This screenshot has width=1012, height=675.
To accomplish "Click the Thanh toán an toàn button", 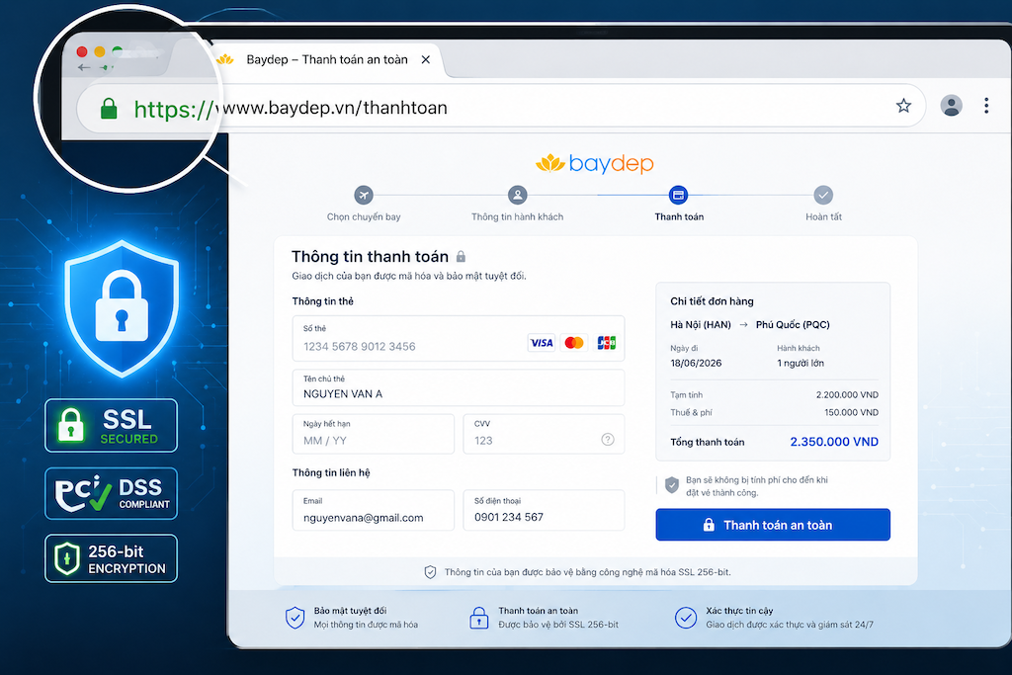I will (x=773, y=525).
